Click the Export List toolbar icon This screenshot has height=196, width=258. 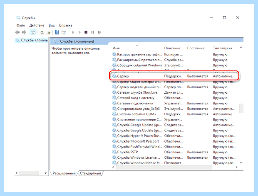point(48,32)
